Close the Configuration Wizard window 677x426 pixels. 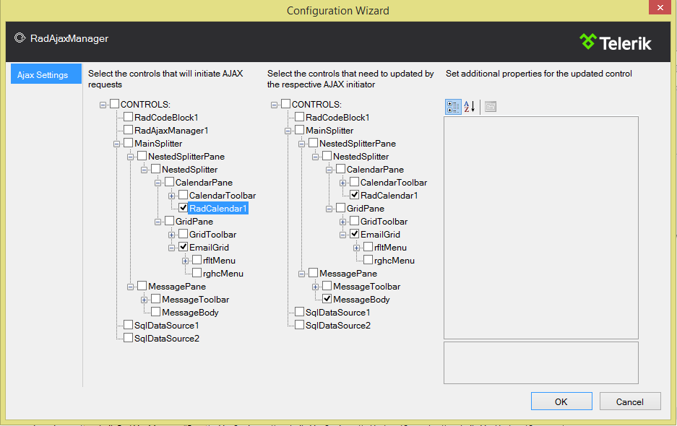660,7
